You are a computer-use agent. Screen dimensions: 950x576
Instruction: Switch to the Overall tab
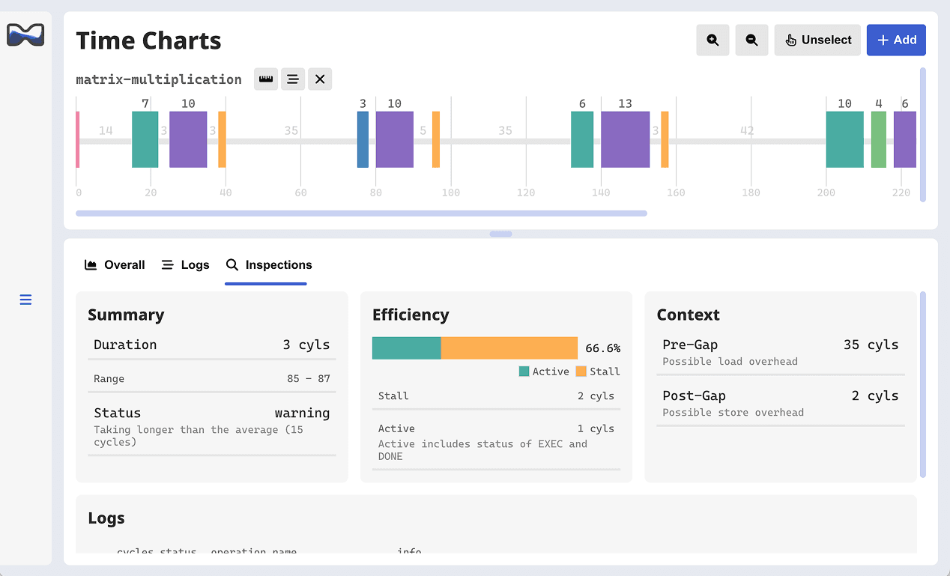coord(114,264)
